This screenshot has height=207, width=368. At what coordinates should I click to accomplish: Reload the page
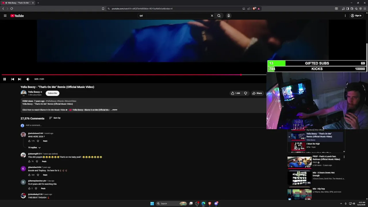[12, 9]
